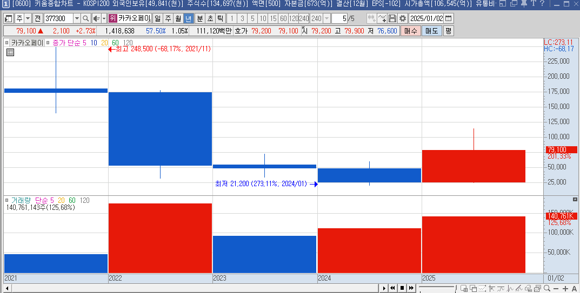Click the 매수 buy button

click(x=411, y=31)
